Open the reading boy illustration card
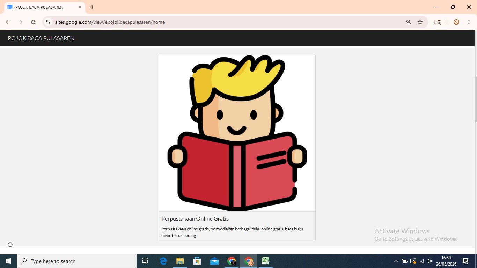The width and height of the screenshot is (477, 268). pos(237,133)
